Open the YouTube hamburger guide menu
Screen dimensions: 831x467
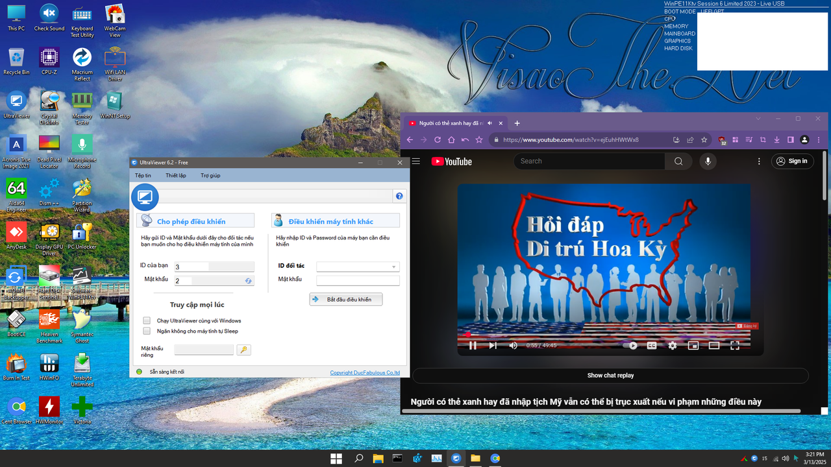click(416, 162)
